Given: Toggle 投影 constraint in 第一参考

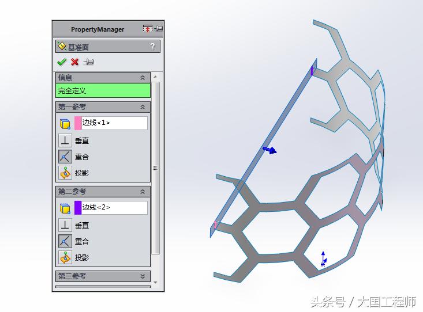Looking at the screenshot, I should coord(65,173).
